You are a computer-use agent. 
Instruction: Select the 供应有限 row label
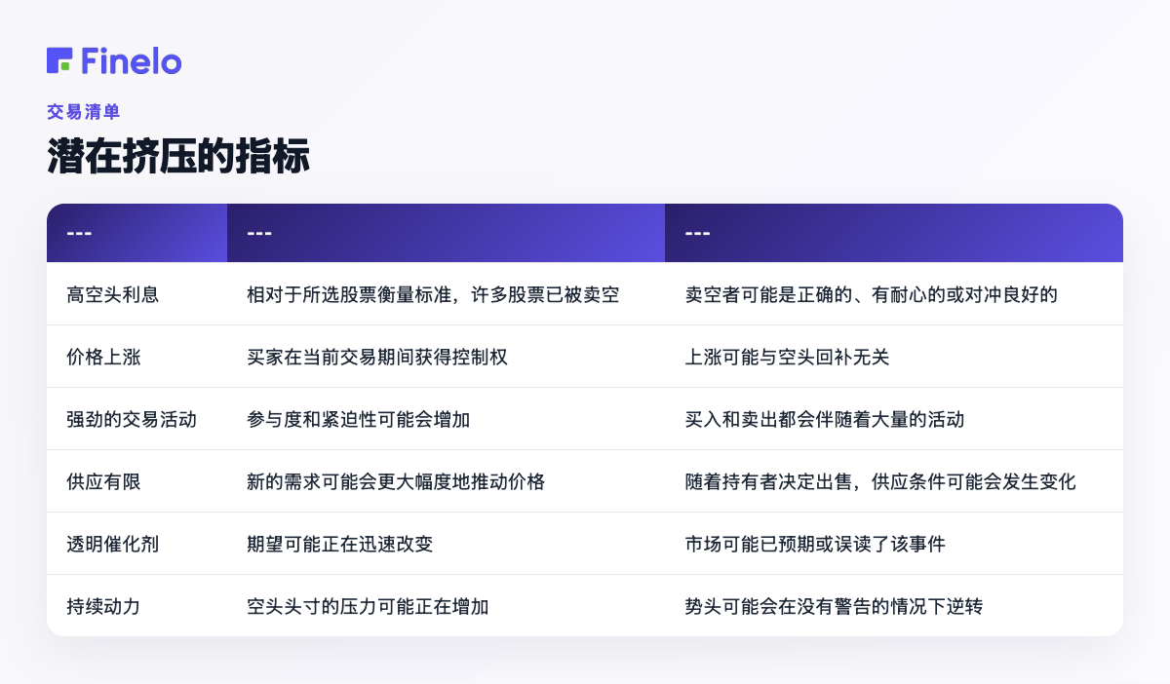point(104,481)
